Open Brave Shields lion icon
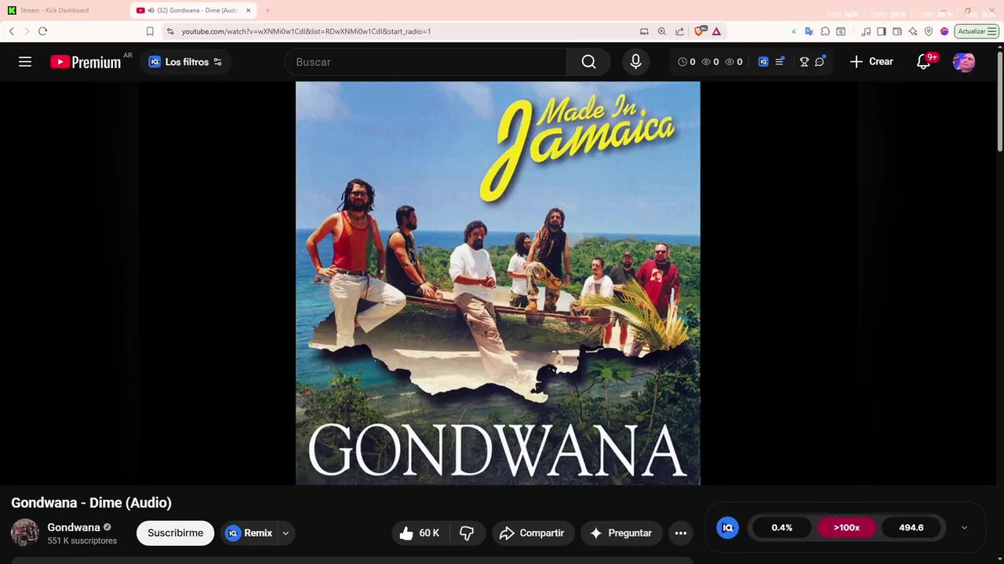Screen dimensions: 1004x564 (700, 31)
